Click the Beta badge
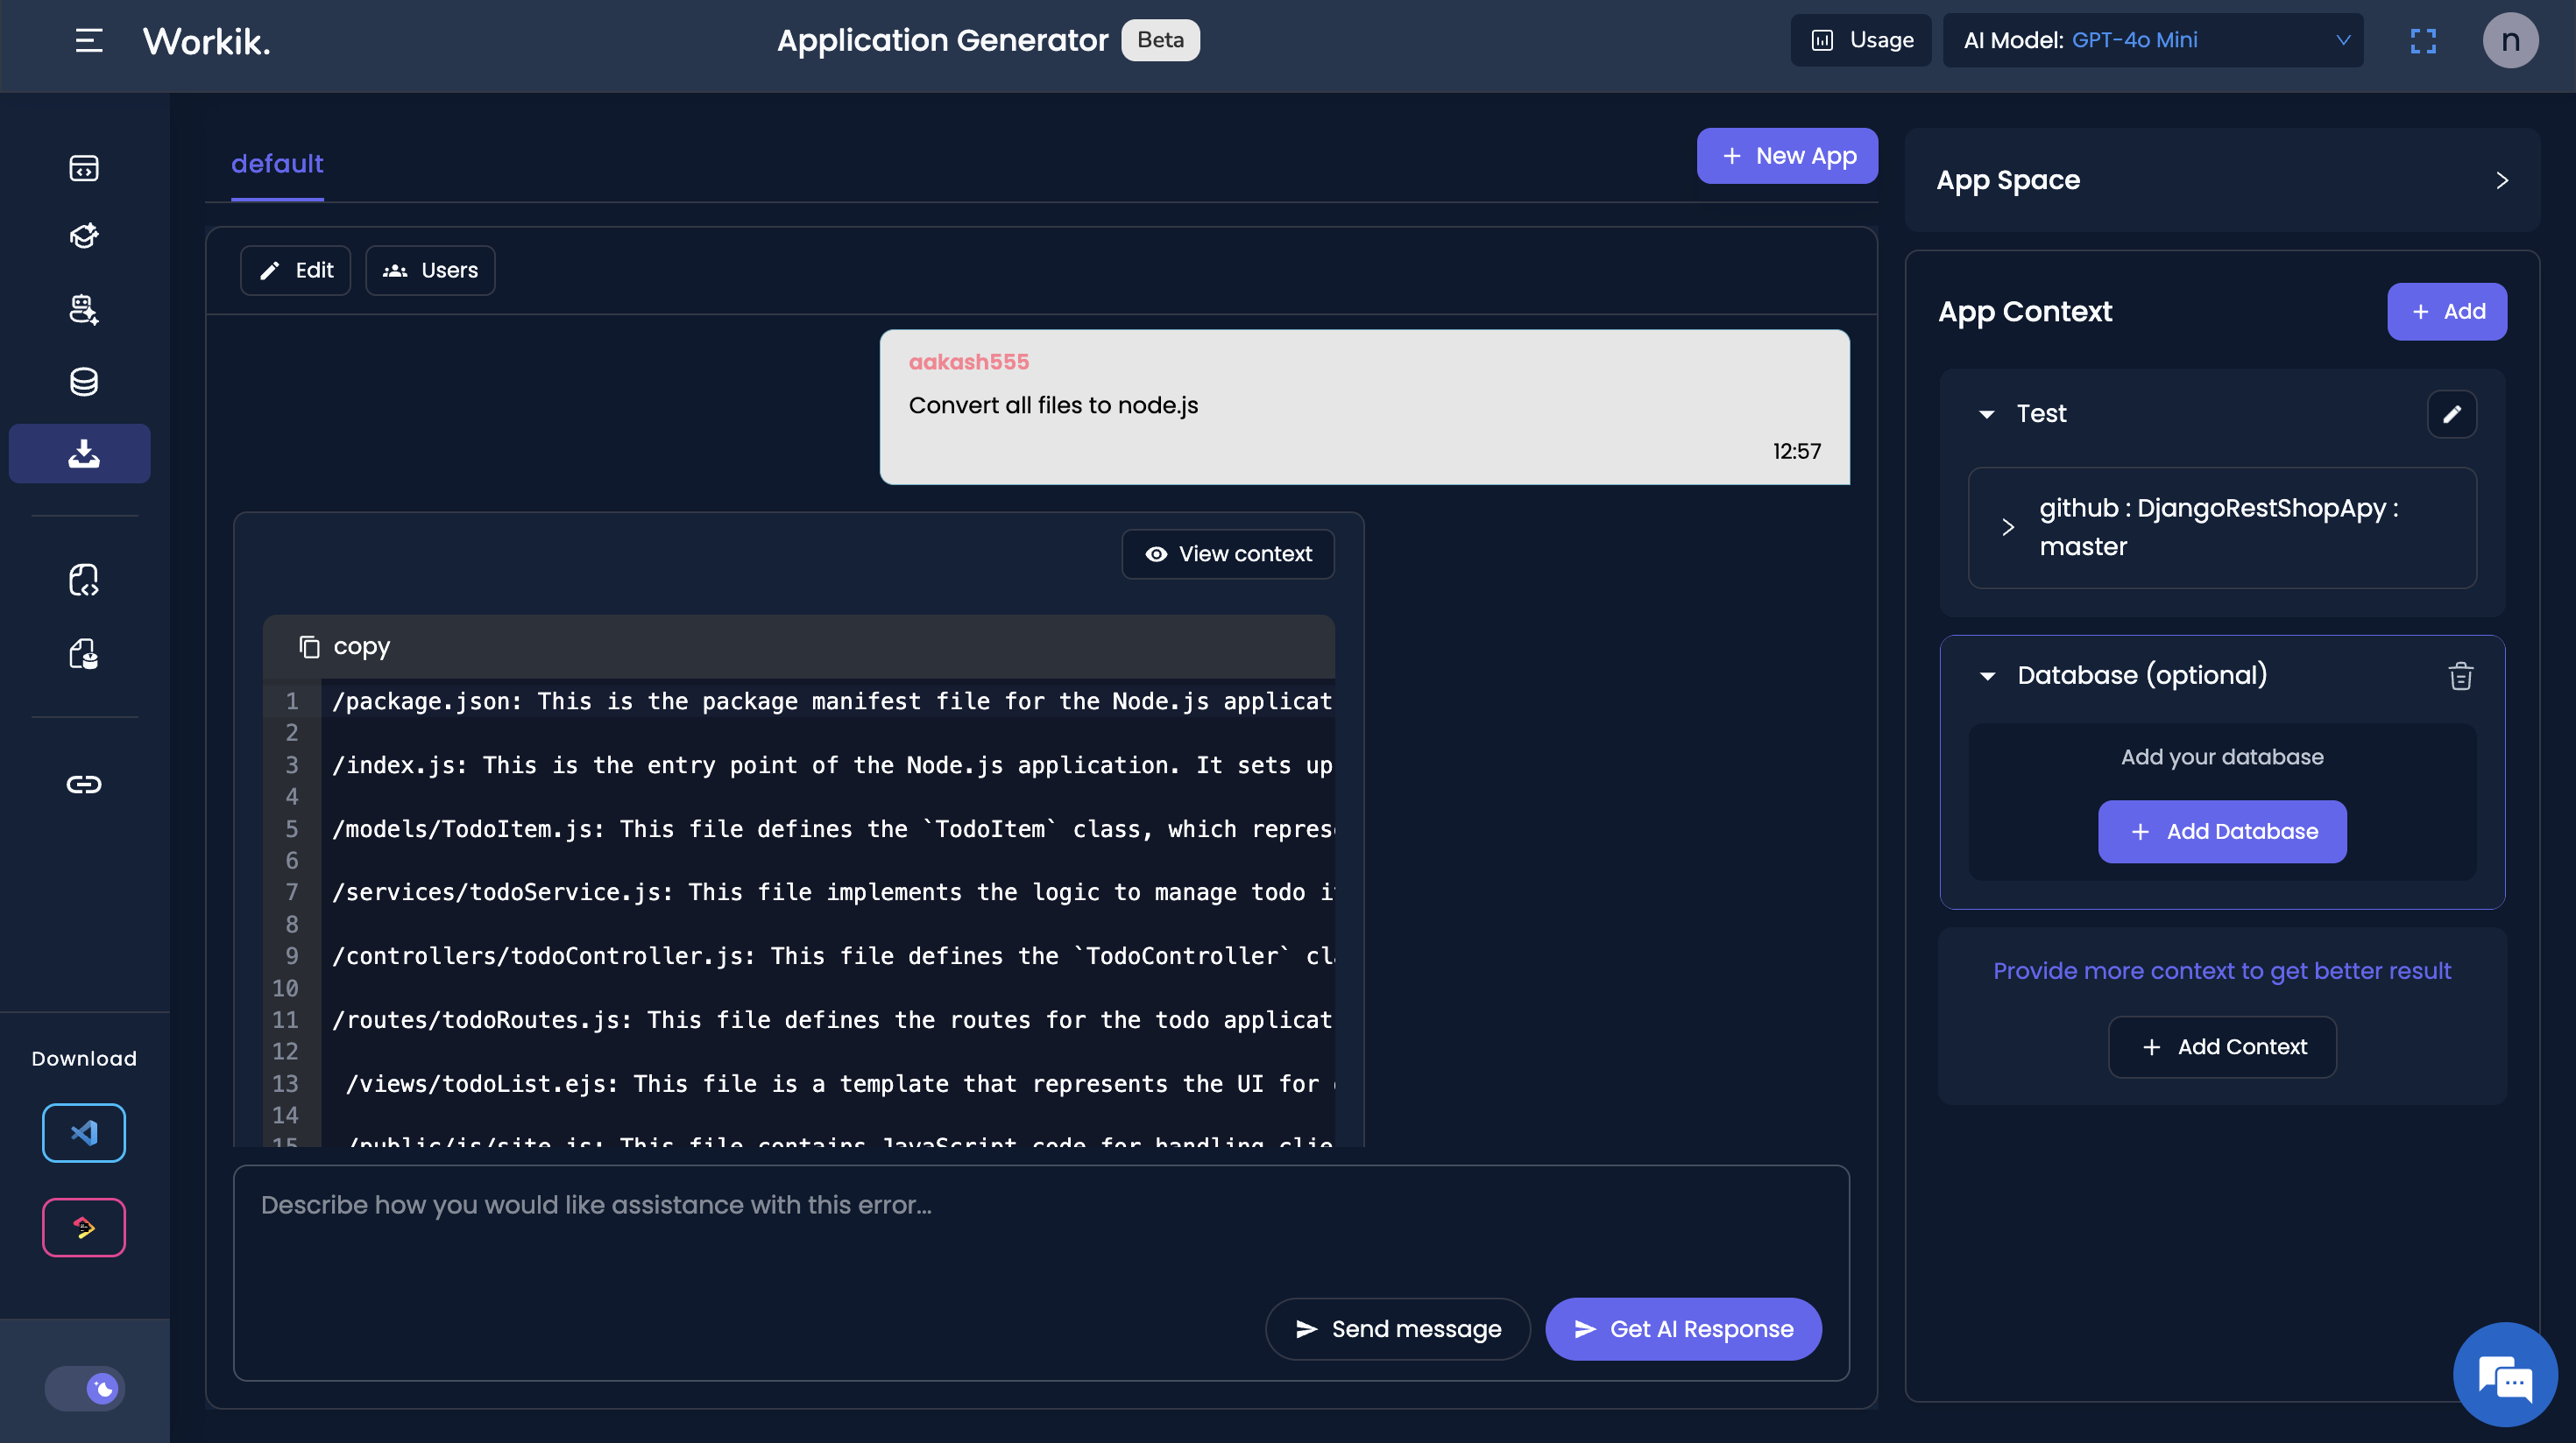This screenshot has height=1443, width=2576. [1160, 40]
